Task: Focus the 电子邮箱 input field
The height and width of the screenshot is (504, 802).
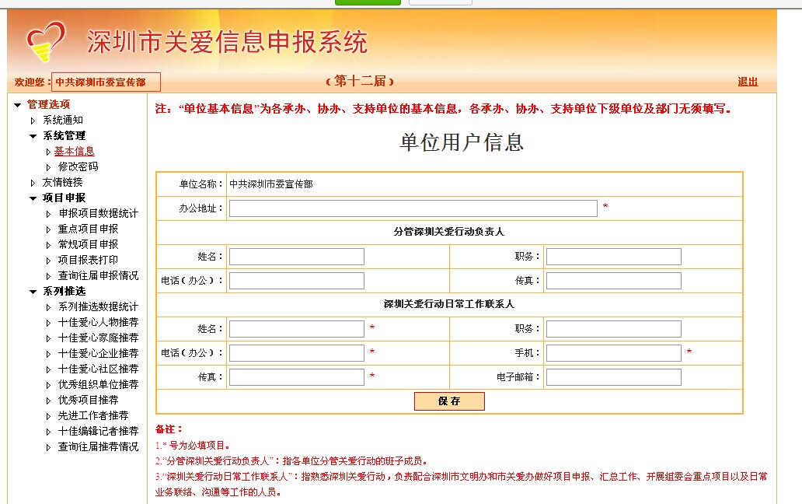Action: coord(614,377)
